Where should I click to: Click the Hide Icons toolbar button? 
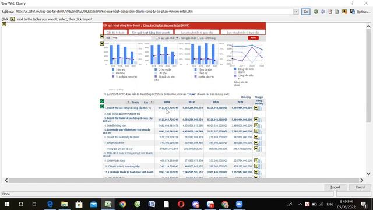(x=330, y=12)
